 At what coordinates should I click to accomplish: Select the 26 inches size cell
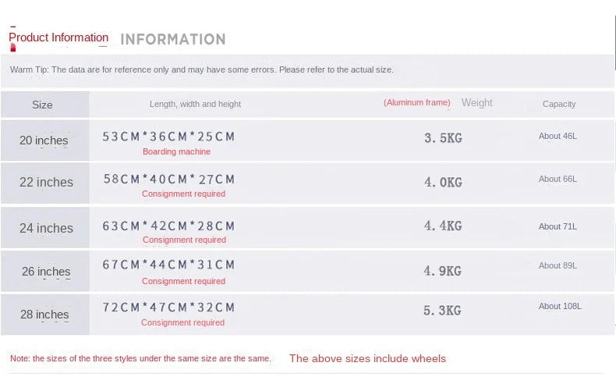(x=46, y=272)
